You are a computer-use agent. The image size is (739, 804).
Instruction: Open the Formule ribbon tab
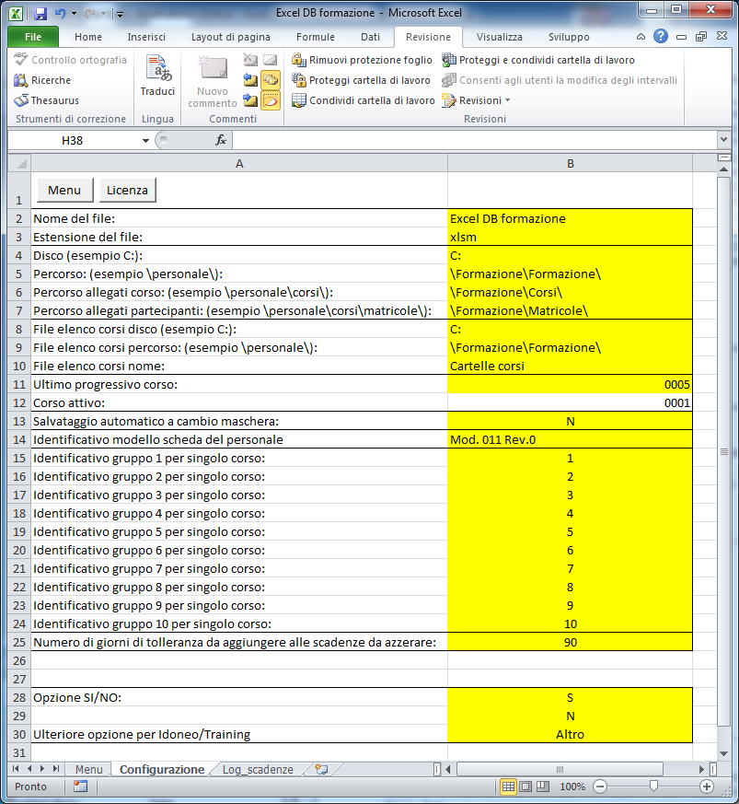(316, 37)
